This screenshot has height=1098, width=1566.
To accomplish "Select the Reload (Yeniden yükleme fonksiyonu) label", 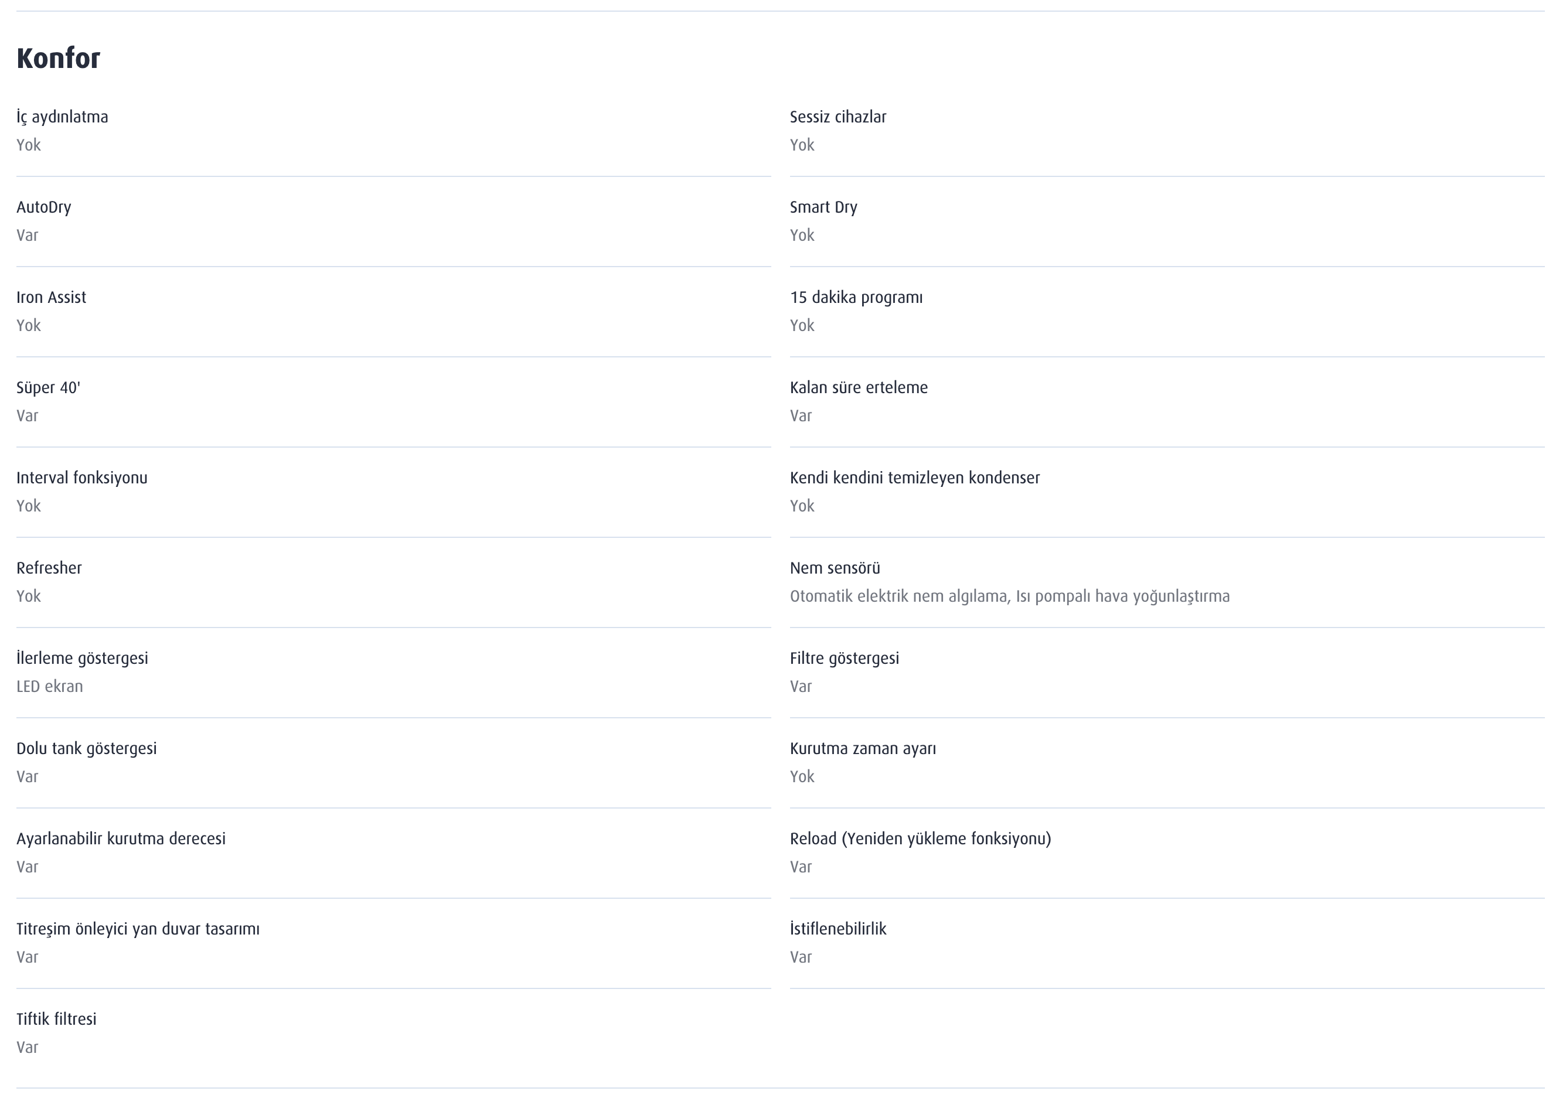I will (x=921, y=839).
